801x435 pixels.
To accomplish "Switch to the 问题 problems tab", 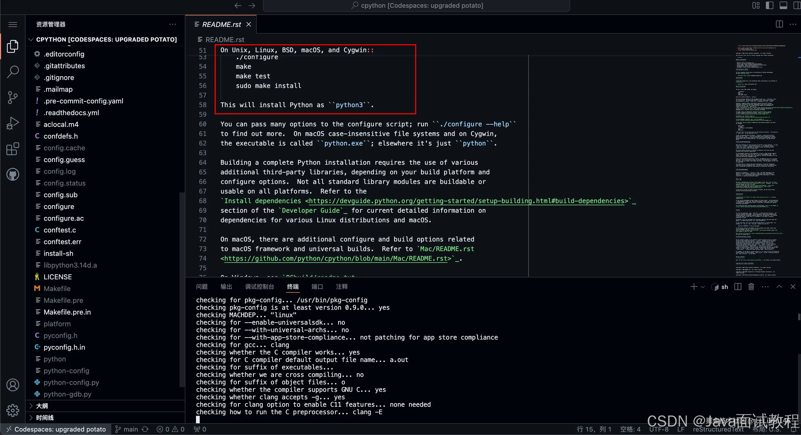I will [202, 287].
